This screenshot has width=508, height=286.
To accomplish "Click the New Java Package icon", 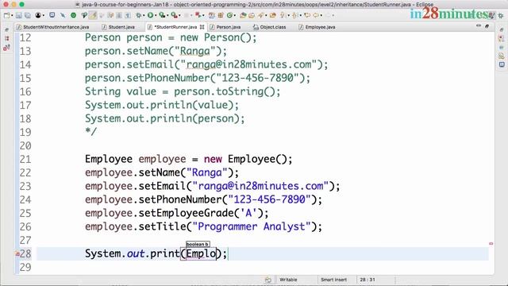I will [x=221, y=15].
